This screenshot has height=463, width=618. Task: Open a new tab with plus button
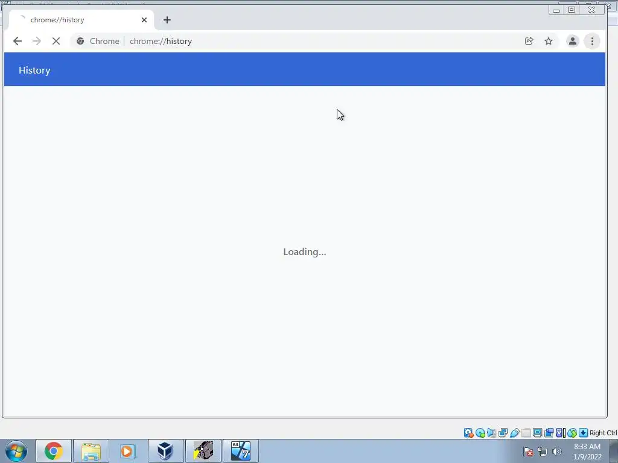click(167, 20)
